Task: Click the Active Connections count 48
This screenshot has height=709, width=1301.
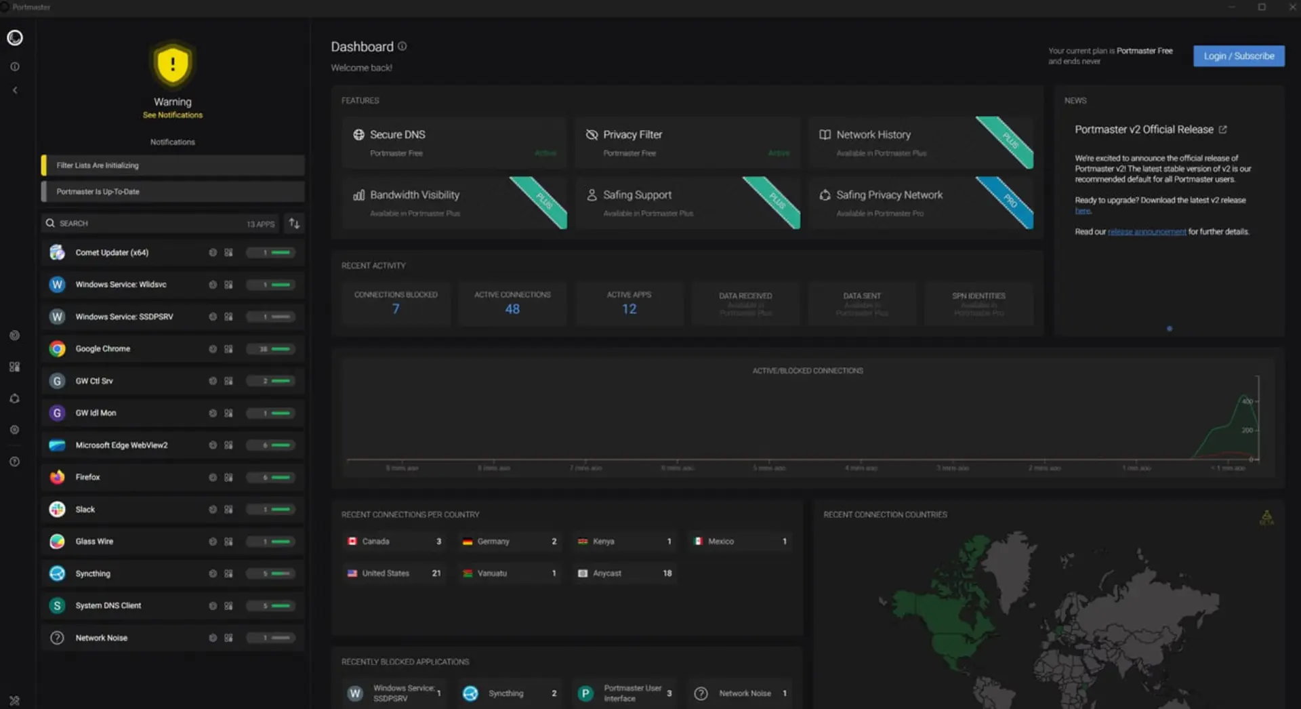Action: pyautogui.click(x=512, y=309)
